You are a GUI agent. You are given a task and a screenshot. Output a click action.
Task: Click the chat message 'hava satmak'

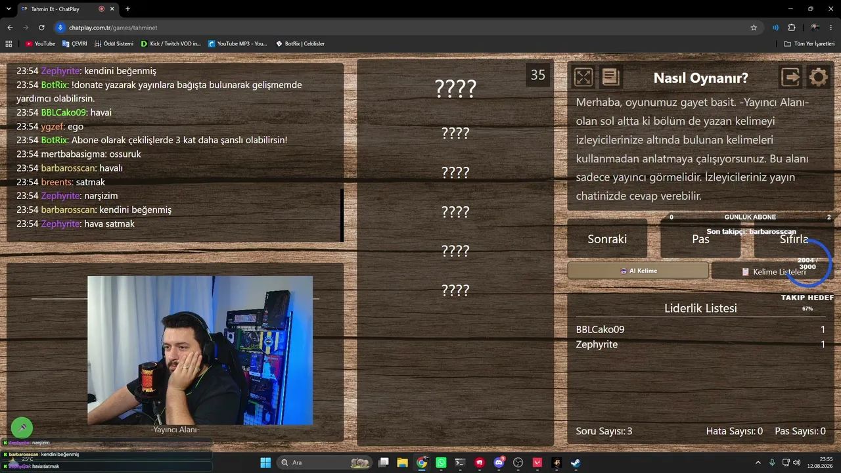(x=110, y=224)
